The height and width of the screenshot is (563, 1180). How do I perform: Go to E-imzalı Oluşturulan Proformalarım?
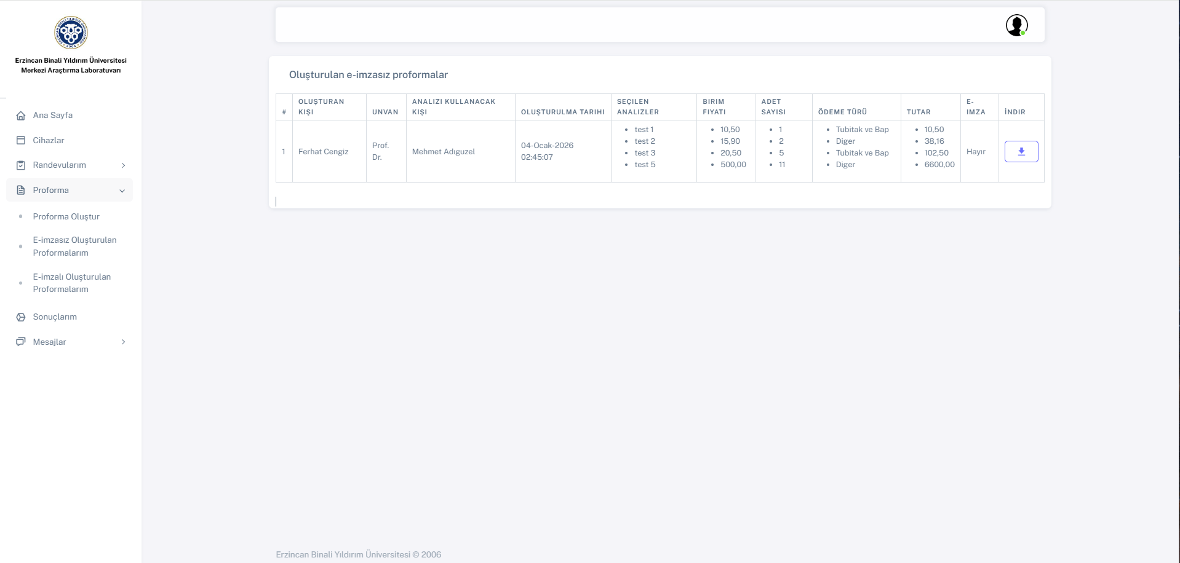71,283
